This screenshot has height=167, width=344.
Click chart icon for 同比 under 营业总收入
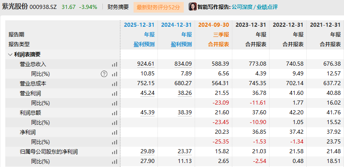(x=115, y=74)
